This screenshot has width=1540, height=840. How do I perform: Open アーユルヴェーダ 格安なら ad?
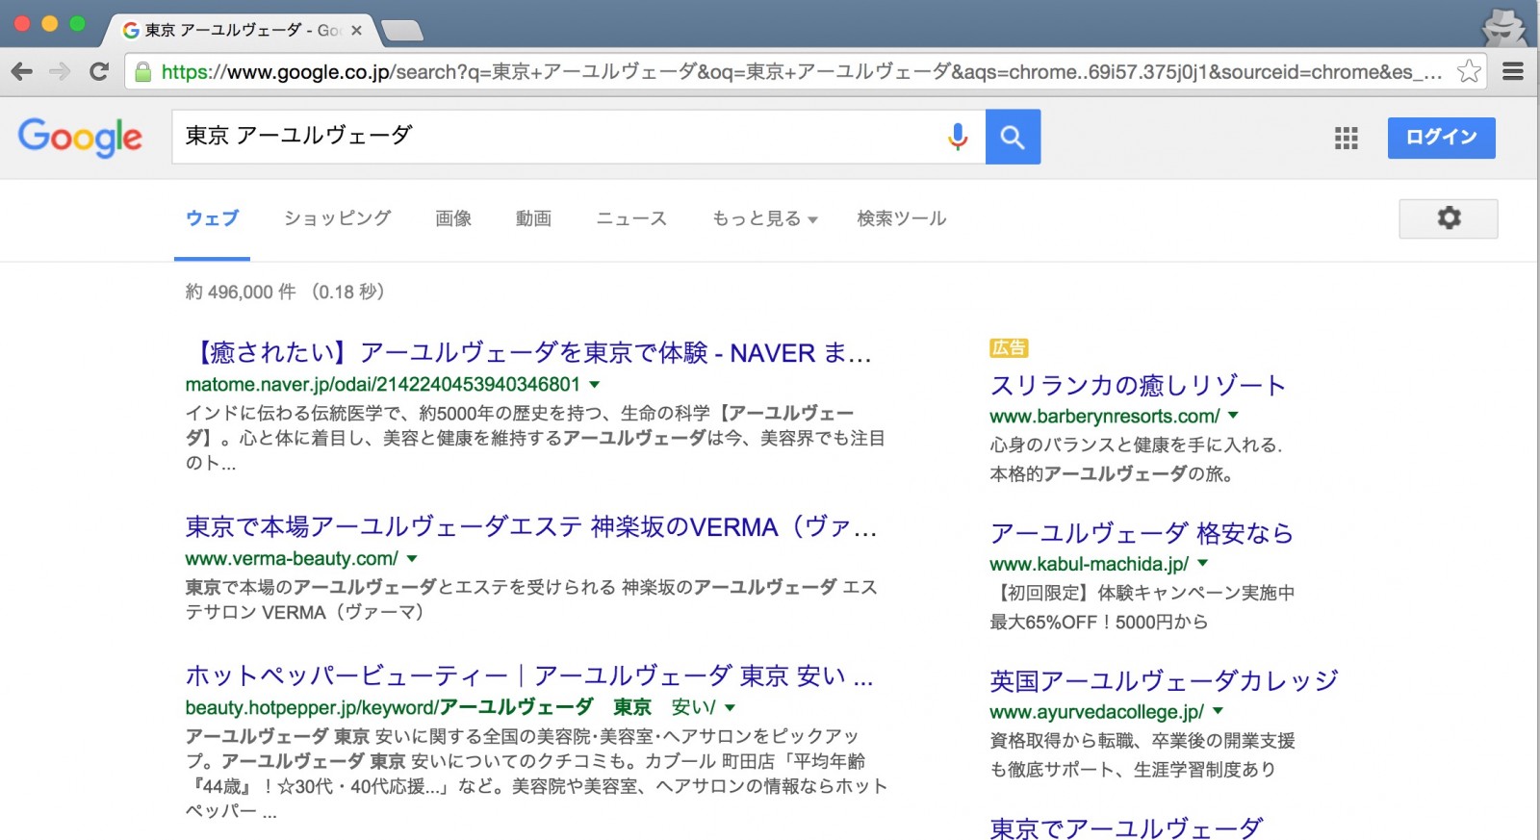coord(1142,533)
